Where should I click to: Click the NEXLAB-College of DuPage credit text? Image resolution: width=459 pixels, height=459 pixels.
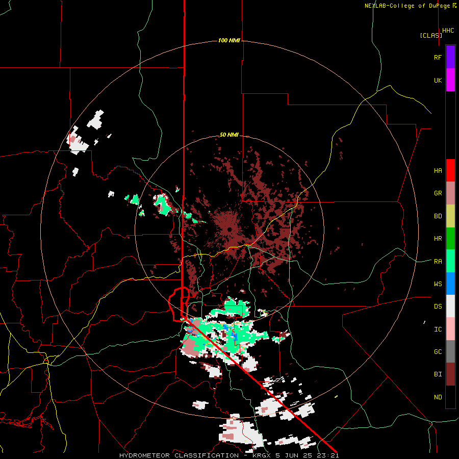pos(407,6)
